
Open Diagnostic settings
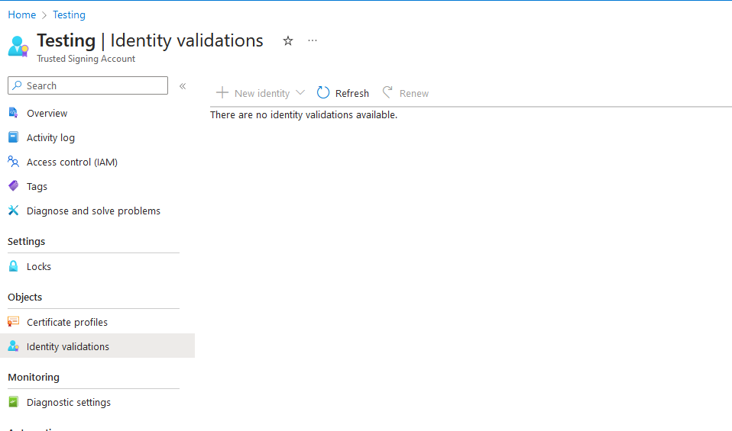point(69,402)
